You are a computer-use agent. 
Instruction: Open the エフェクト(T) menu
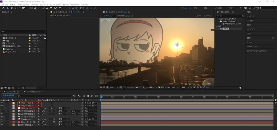click(x=44, y=4)
